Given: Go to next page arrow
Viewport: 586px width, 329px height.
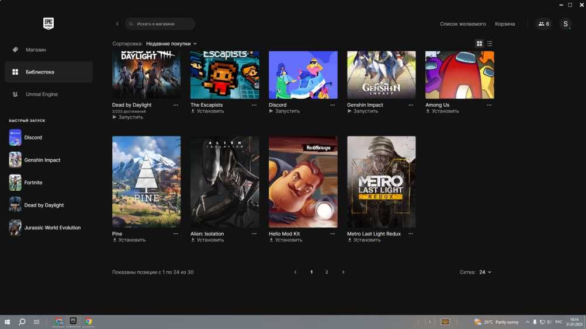Looking at the screenshot, I should coord(343,272).
